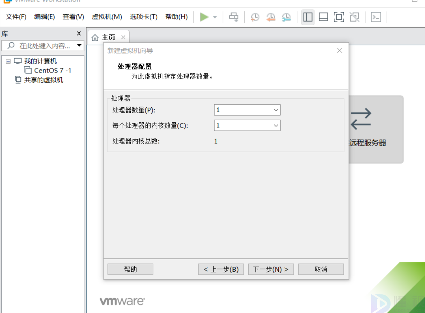Click the 上一步(B) button
Viewport: 425px width, 313px height.
click(x=221, y=269)
